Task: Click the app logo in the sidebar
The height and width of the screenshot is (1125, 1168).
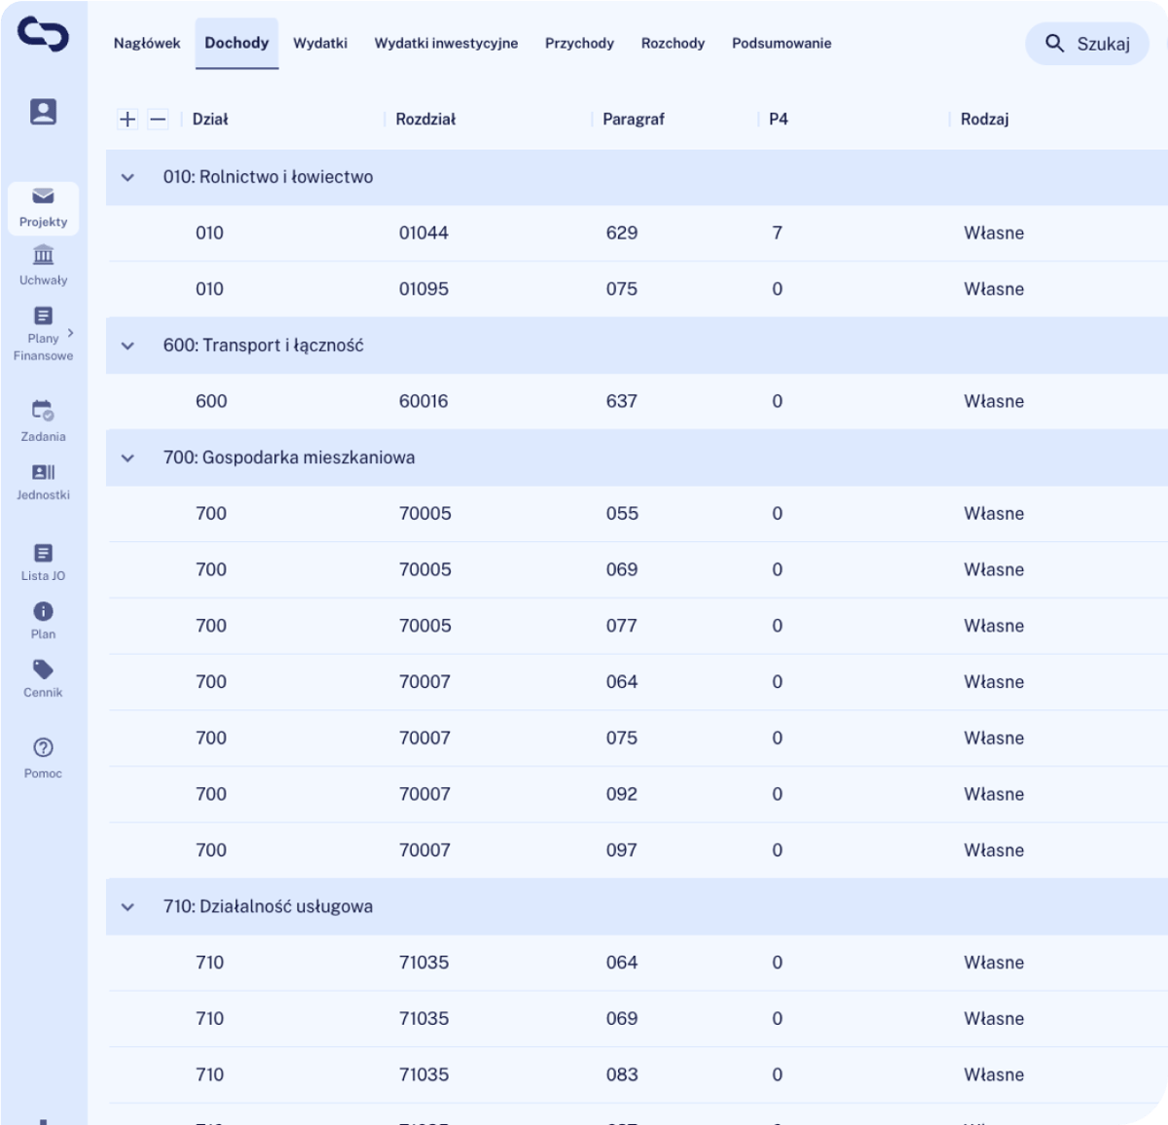Action: [43, 34]
